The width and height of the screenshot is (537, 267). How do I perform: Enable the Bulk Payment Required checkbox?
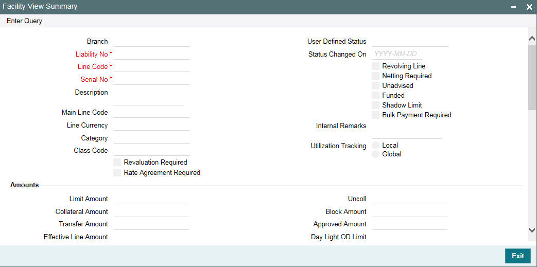click(376, 115)
